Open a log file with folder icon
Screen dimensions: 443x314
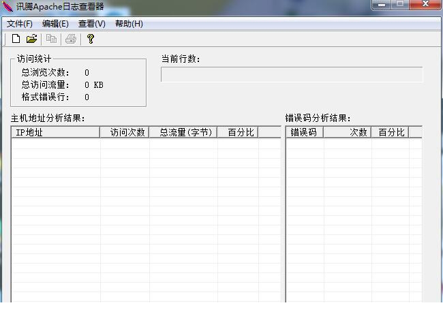click(31, 39)
